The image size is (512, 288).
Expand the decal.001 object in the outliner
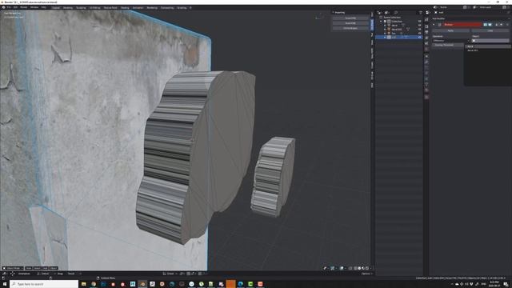[x=385, y=29]
